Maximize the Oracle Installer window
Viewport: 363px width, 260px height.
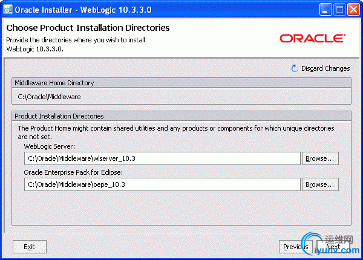point(339,10)
